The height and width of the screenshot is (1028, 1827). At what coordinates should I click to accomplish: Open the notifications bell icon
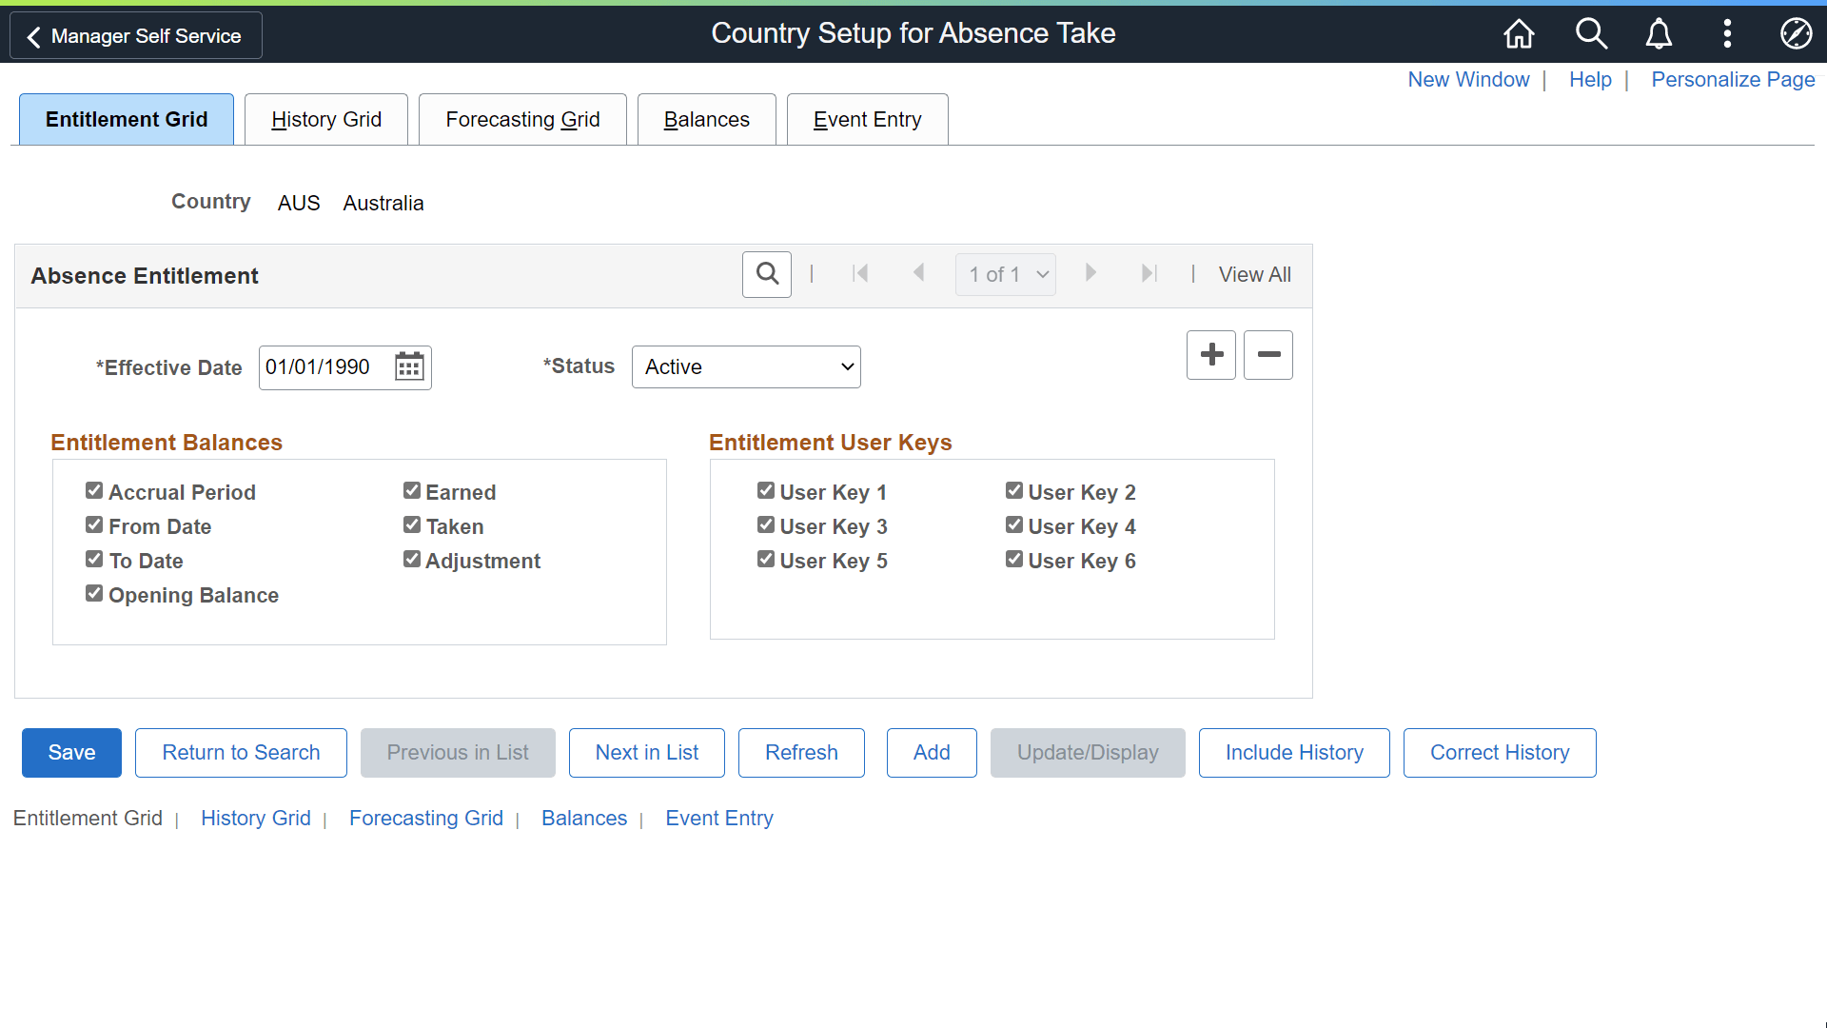(1659, 34)
